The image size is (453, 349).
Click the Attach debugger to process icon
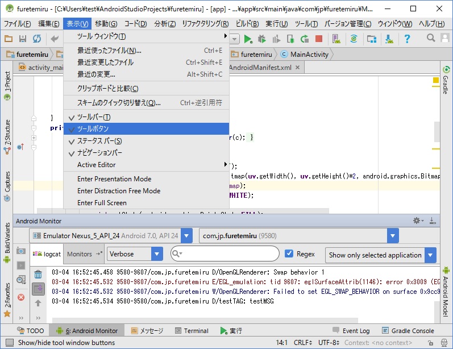[x=290, y=39]
